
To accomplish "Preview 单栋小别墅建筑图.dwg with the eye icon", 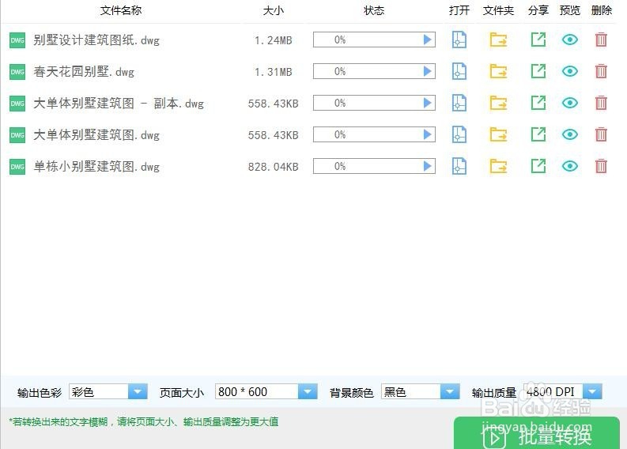I will pos(570,166).
